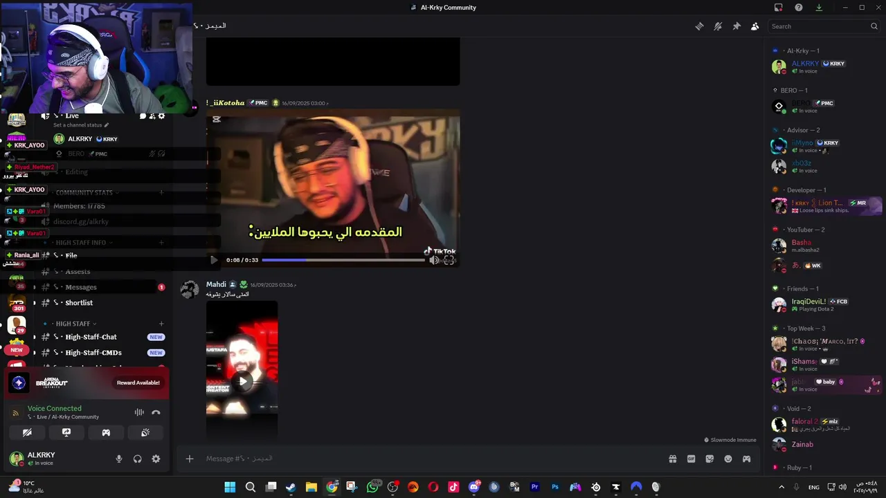886x498 pixels.
Task: Open the attachment plus button
Action: tap(189, 459)
